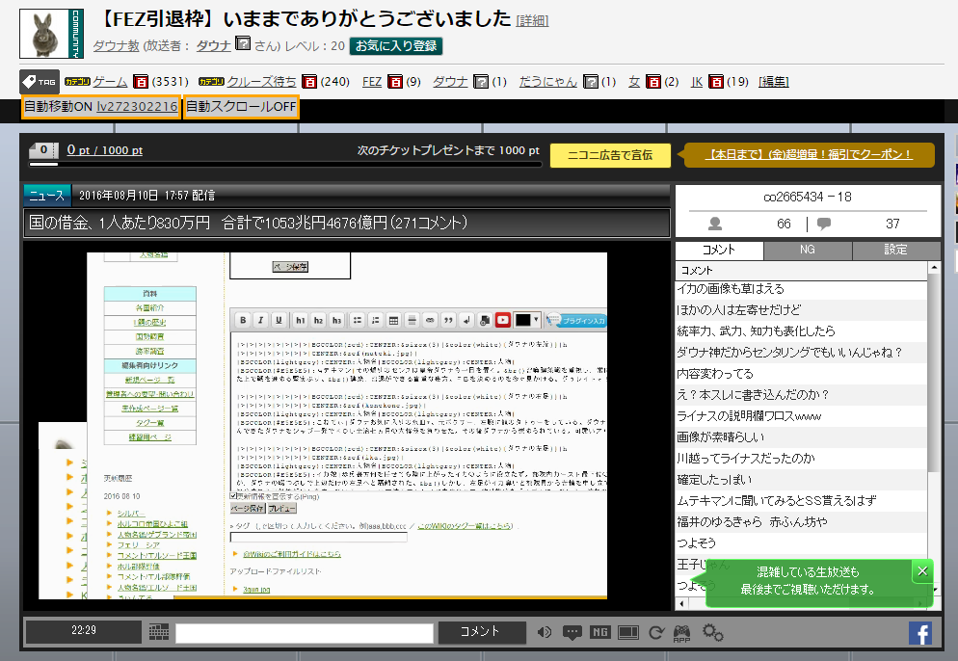Click the comment text input field
The height and width of the screenshot is (661, 958).
point(305,633)
